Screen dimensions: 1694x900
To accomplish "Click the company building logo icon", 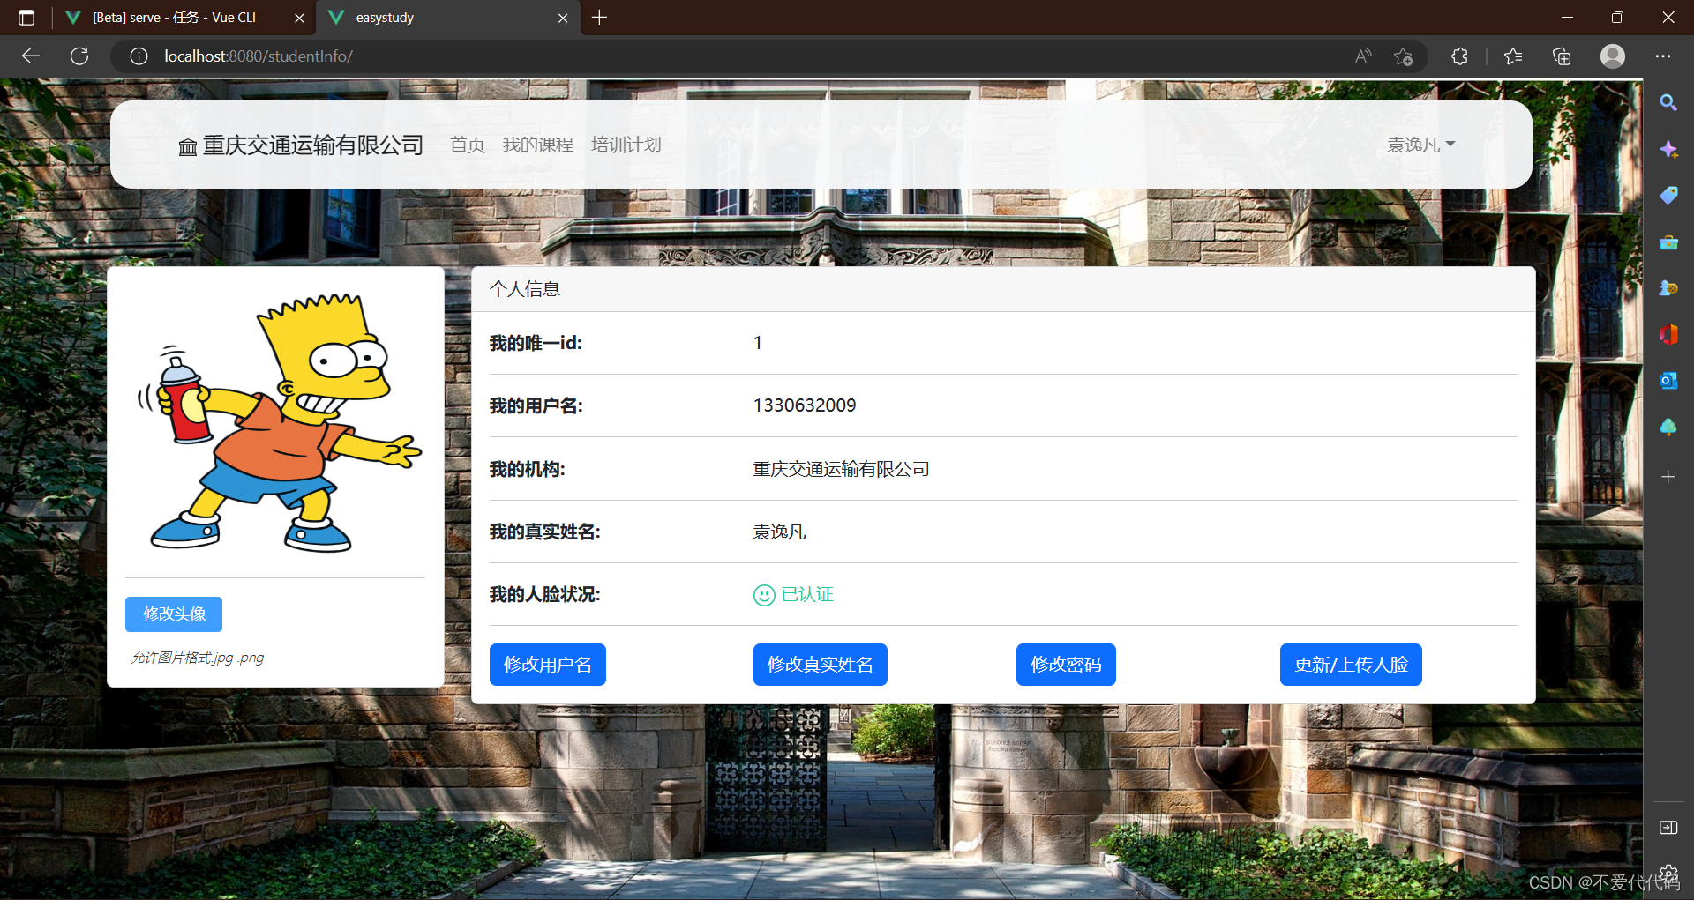I will pyautogui.click(x=188, y=147).
